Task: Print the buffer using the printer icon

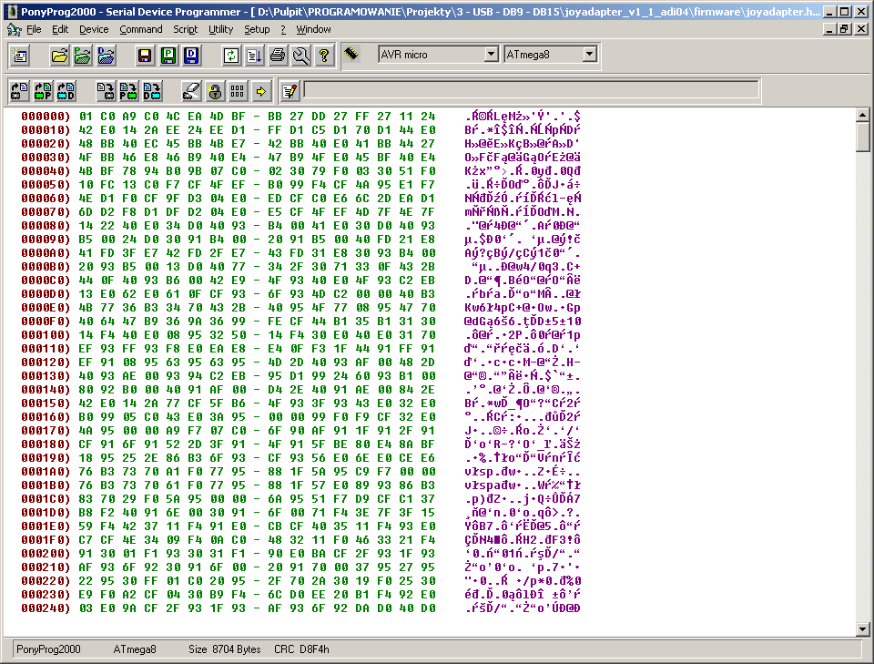Action: 278,56
